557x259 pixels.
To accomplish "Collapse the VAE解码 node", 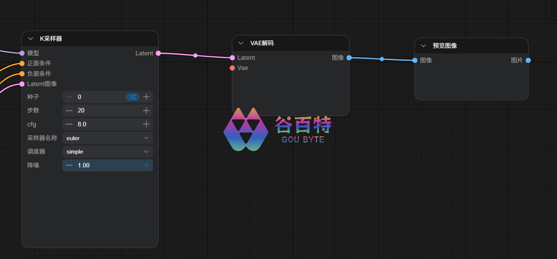I will (x=241, y=43).
